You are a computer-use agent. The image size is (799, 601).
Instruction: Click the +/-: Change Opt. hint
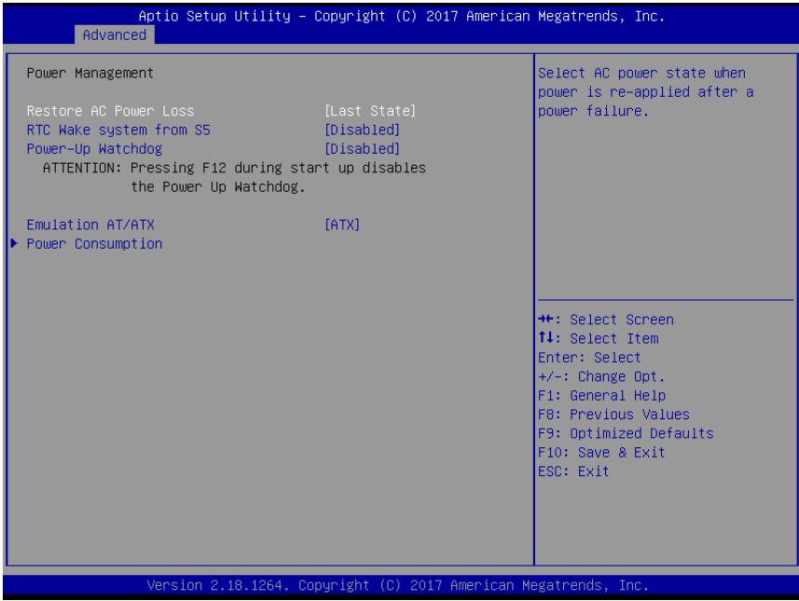click(x=601, y=376)
